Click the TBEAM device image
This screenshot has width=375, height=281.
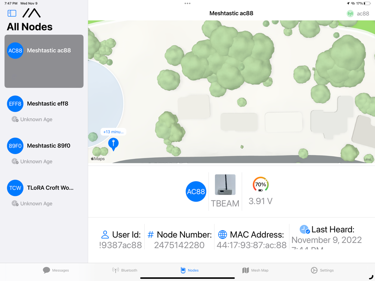pyautogui.click(x=225, y=185)
